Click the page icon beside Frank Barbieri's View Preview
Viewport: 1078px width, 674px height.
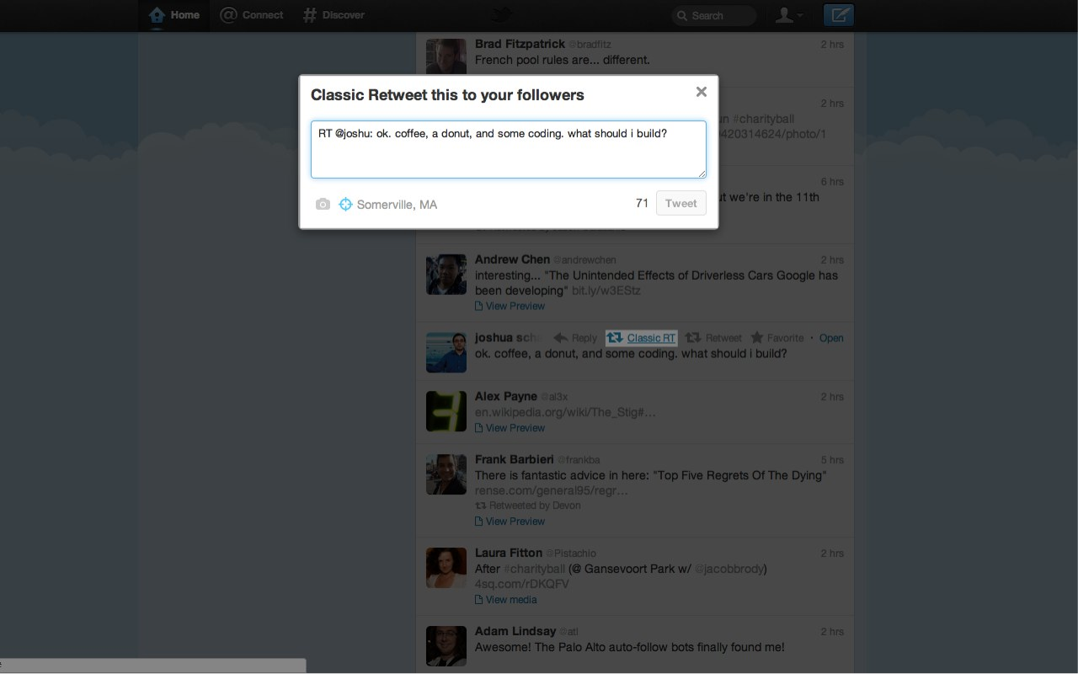[478, 521]
